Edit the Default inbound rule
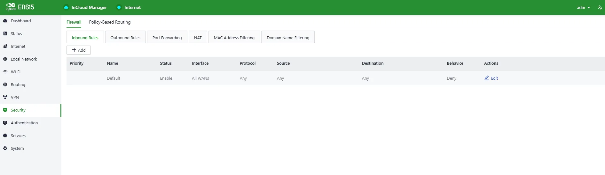Image resolution: width=605 pixels, height=175 pixels. tap(491, 78)
